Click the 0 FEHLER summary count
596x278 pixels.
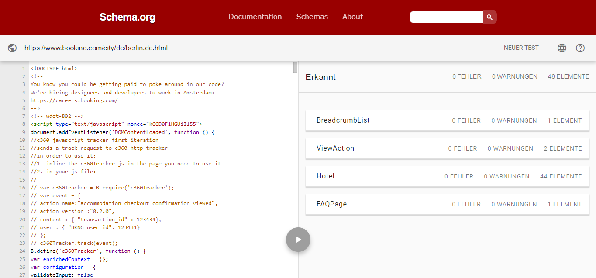tap(467, 76)
